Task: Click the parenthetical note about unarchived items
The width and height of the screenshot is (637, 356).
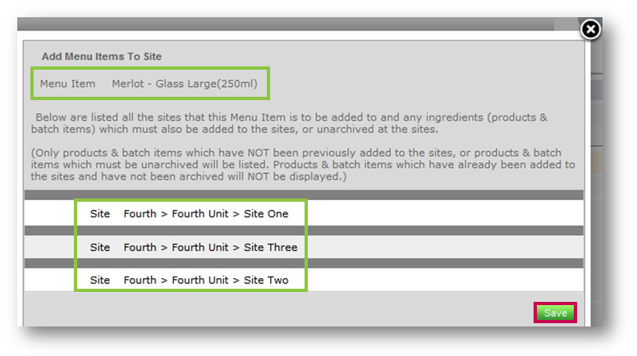Action: (302, 165)
